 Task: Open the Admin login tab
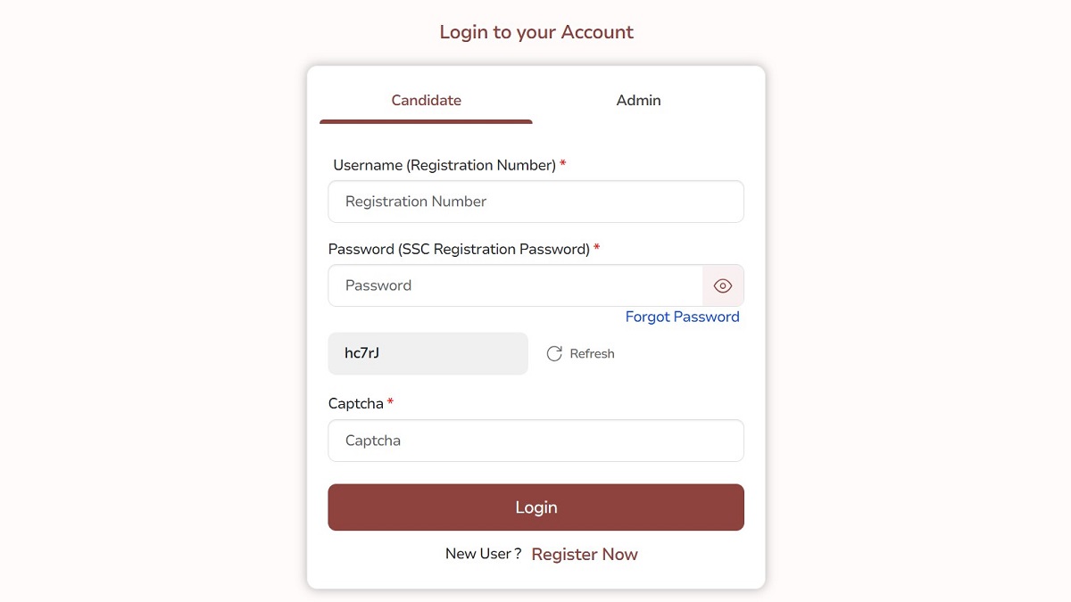click(638, 101)
